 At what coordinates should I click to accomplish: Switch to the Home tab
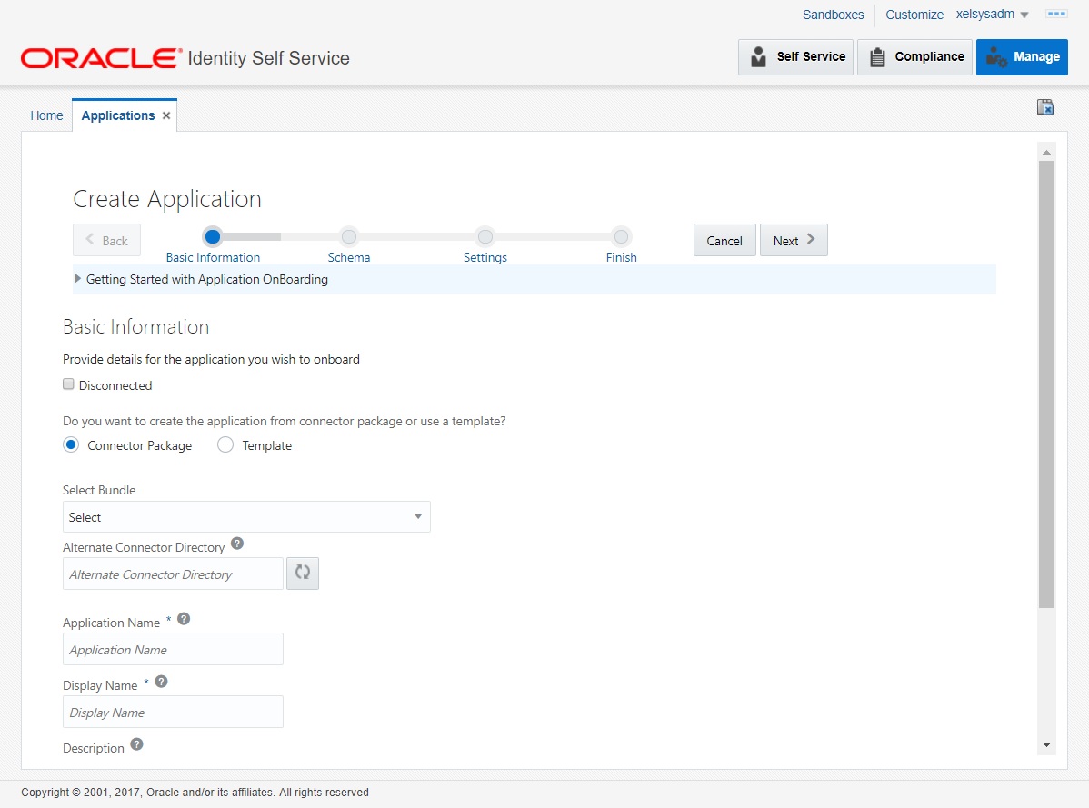pyautogui.click(x=46, y=115)
